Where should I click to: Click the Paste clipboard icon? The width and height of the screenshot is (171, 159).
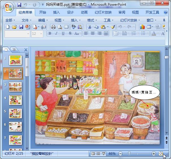click(103, 27)
